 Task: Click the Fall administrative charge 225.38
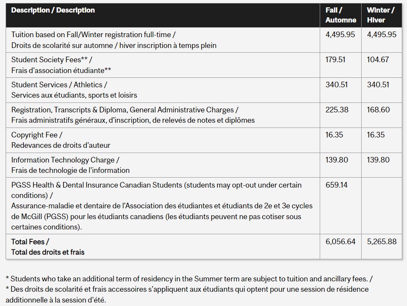coord(337,110)
